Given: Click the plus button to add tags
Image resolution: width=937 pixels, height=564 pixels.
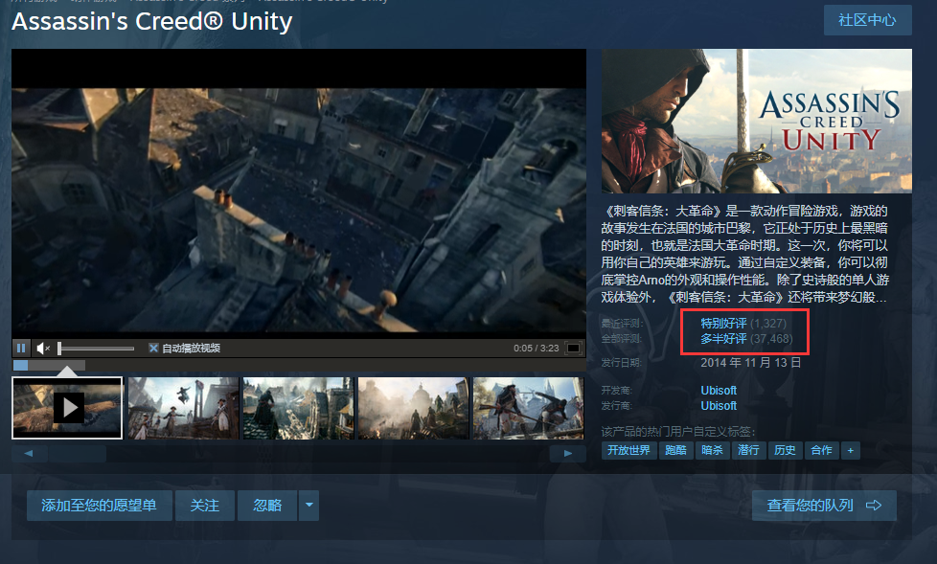Looking at the screenshot, I should point(851,450).
